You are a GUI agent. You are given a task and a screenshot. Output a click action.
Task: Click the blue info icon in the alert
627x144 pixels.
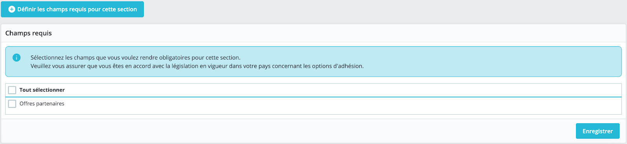tap(16, 58)
